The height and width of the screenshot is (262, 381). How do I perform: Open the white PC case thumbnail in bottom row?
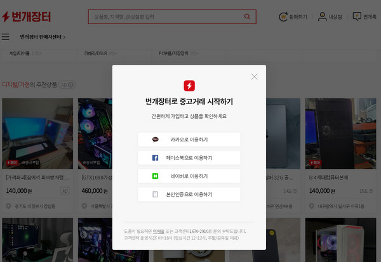[340, 240]
